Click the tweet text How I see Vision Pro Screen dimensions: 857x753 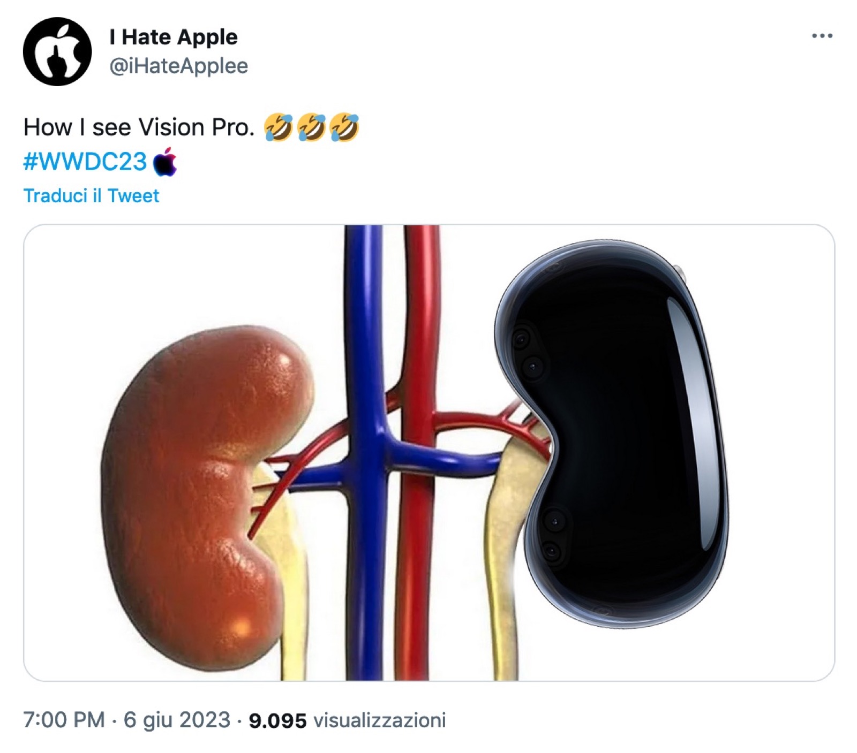point(139,128)
